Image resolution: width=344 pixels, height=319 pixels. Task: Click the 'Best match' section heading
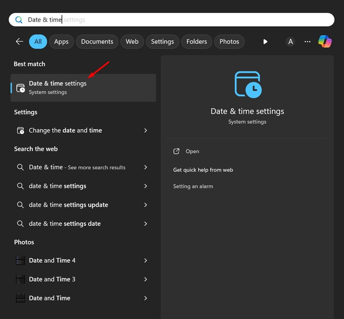point(29,64)
